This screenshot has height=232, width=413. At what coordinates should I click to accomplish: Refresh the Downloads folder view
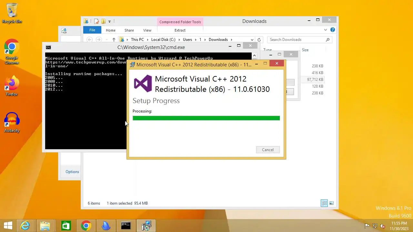(259, 40)
